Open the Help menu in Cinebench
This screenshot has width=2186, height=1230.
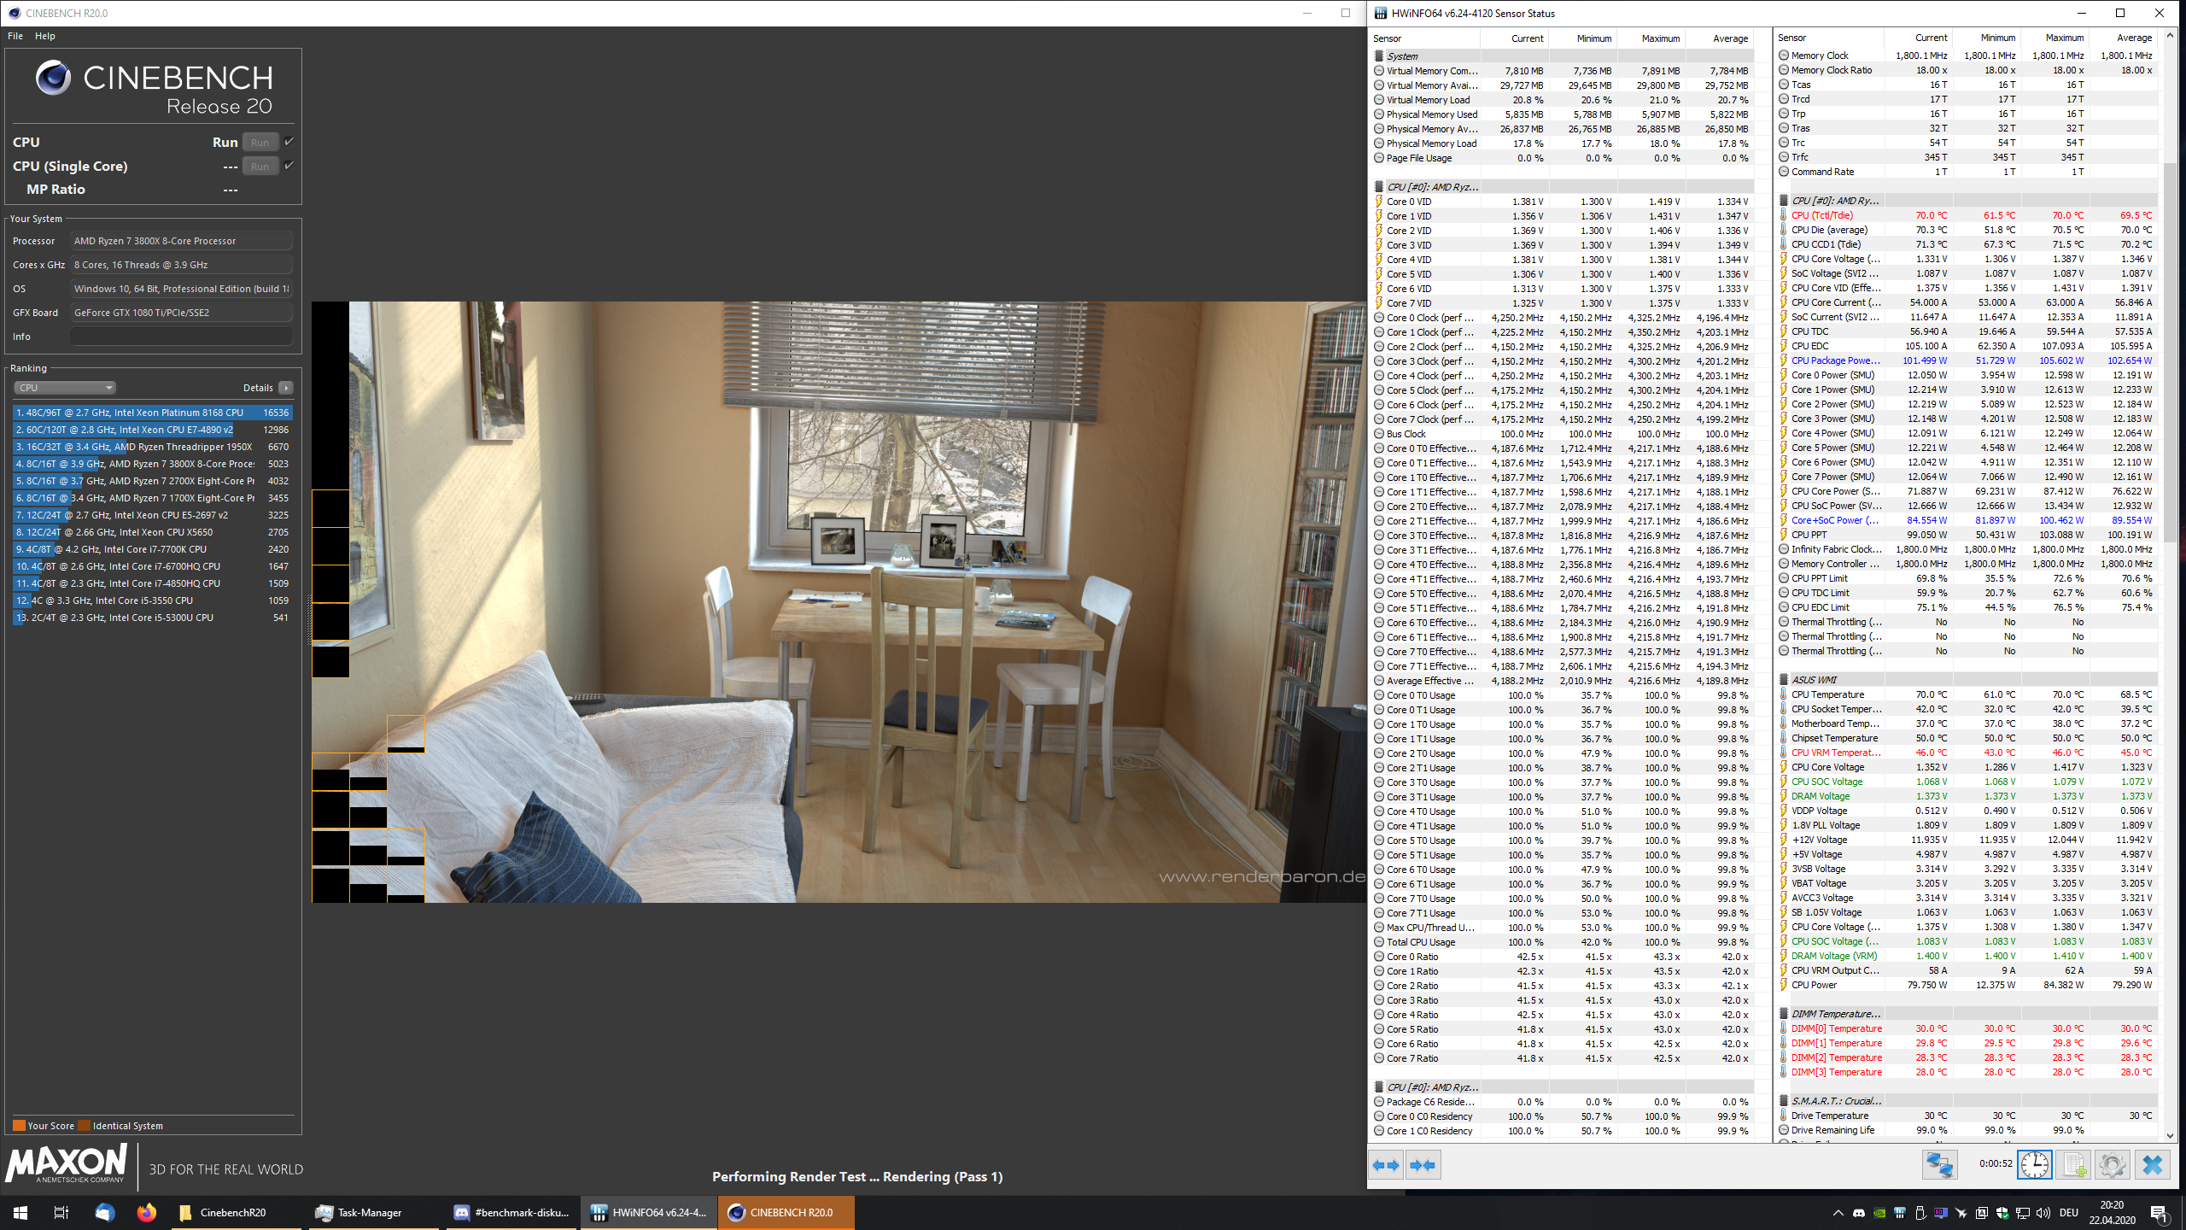tap(45, 36)
